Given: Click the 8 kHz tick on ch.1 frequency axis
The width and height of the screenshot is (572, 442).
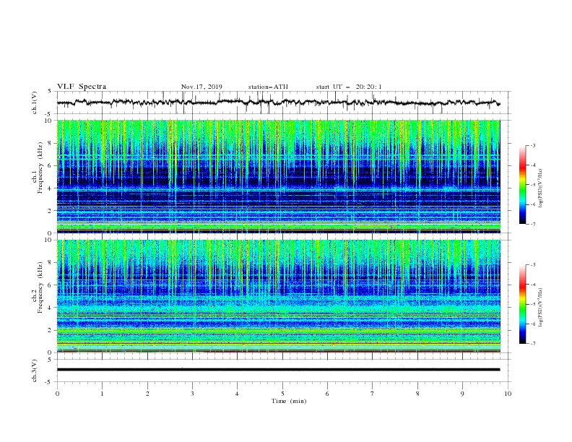Looking at the screenshot, I should pos(51,143).
